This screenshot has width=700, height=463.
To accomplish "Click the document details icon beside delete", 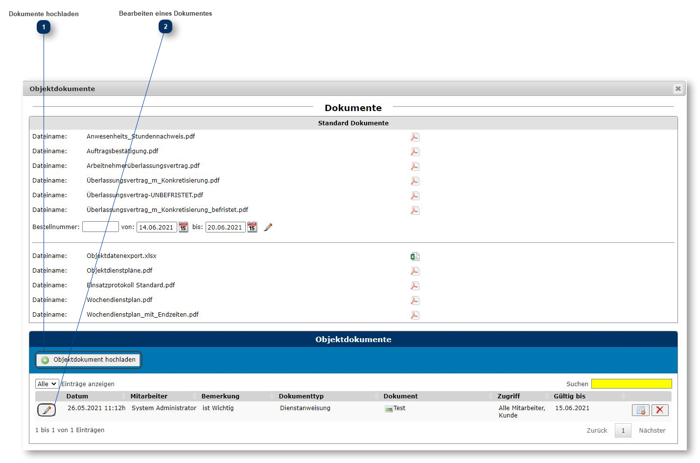I will coord(641,410).
